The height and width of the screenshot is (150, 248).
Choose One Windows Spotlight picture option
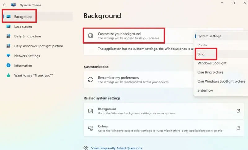pos(221,81)
